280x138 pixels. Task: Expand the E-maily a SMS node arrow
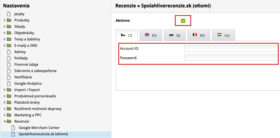pyautogui.click(x=5, y=46)
